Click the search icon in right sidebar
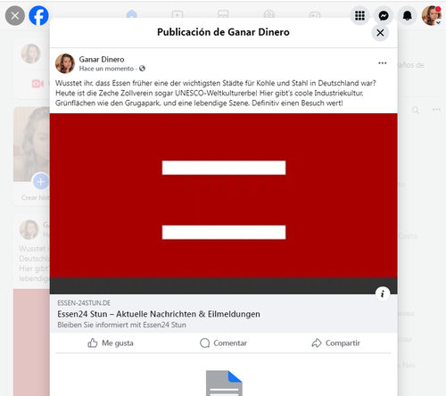This screenshot has width=446, height=396. pos(416,111)
